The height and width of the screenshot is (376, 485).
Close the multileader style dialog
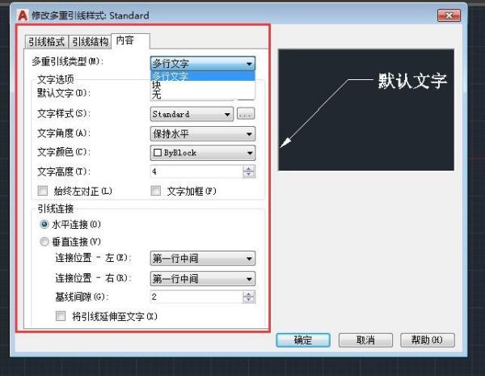click(x=449, y=15)
